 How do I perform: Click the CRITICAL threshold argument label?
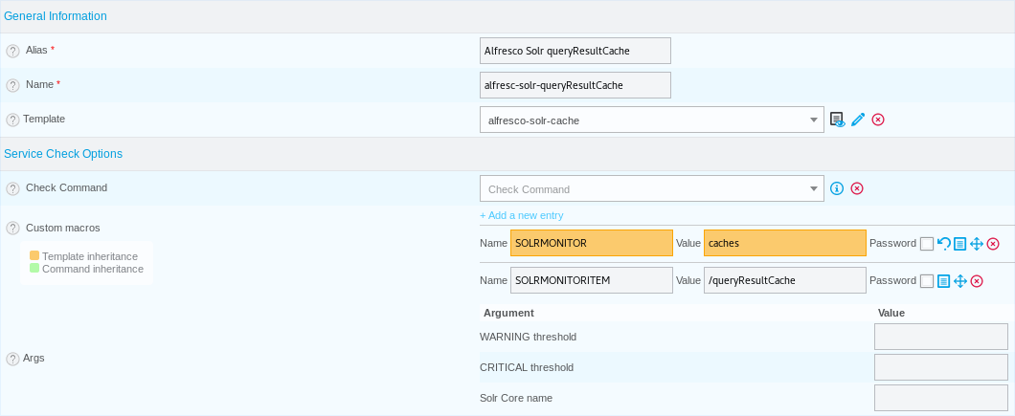pos(527,367)
